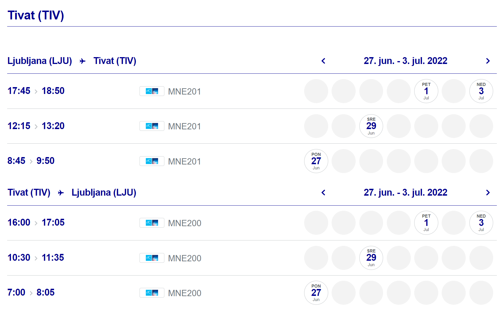502x315 pixels.
Task: Click airline logo for 17:45 MNE201 flight
Action: tap(152, 91)
